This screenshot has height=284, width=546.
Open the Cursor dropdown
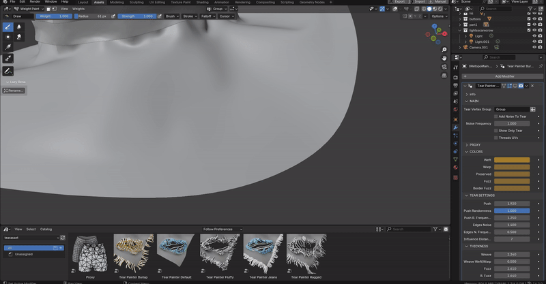pyautogui.click(x=227, y=16)
